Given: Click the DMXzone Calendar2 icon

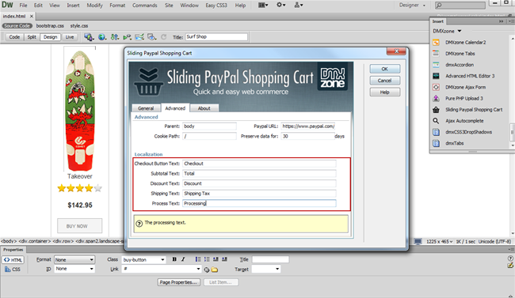Looking at the screenshot, I should pos(436,43).
